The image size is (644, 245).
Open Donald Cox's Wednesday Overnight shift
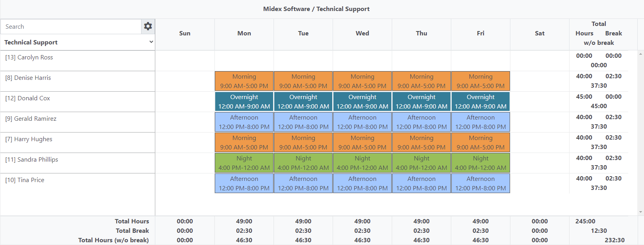(362, 101)
